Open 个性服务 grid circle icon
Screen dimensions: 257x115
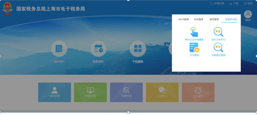(138, 49)
